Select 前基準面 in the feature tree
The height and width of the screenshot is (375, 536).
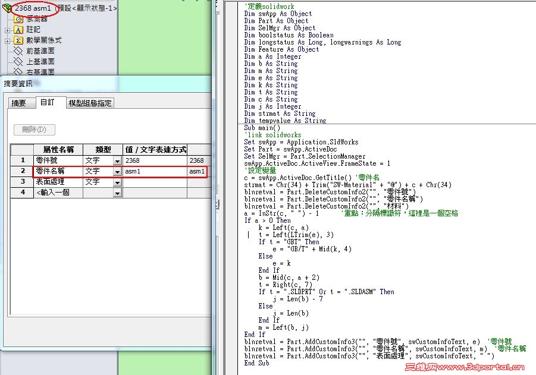click(40, 51)
